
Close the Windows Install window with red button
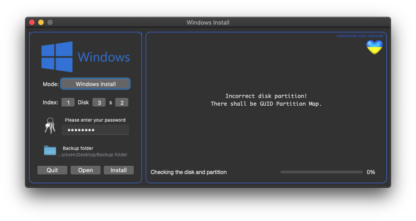point(32,22)
